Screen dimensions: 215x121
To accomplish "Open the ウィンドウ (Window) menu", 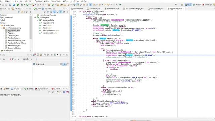I will [74, 1].
